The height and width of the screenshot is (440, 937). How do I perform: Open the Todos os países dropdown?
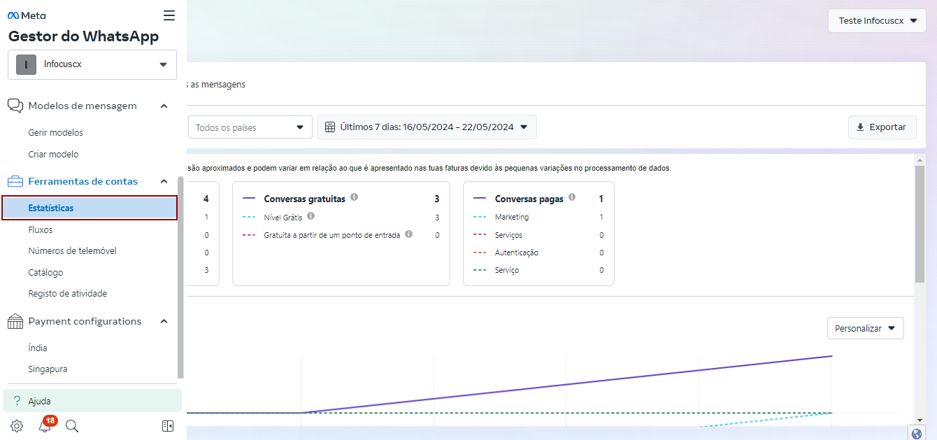tap(250, 127)
